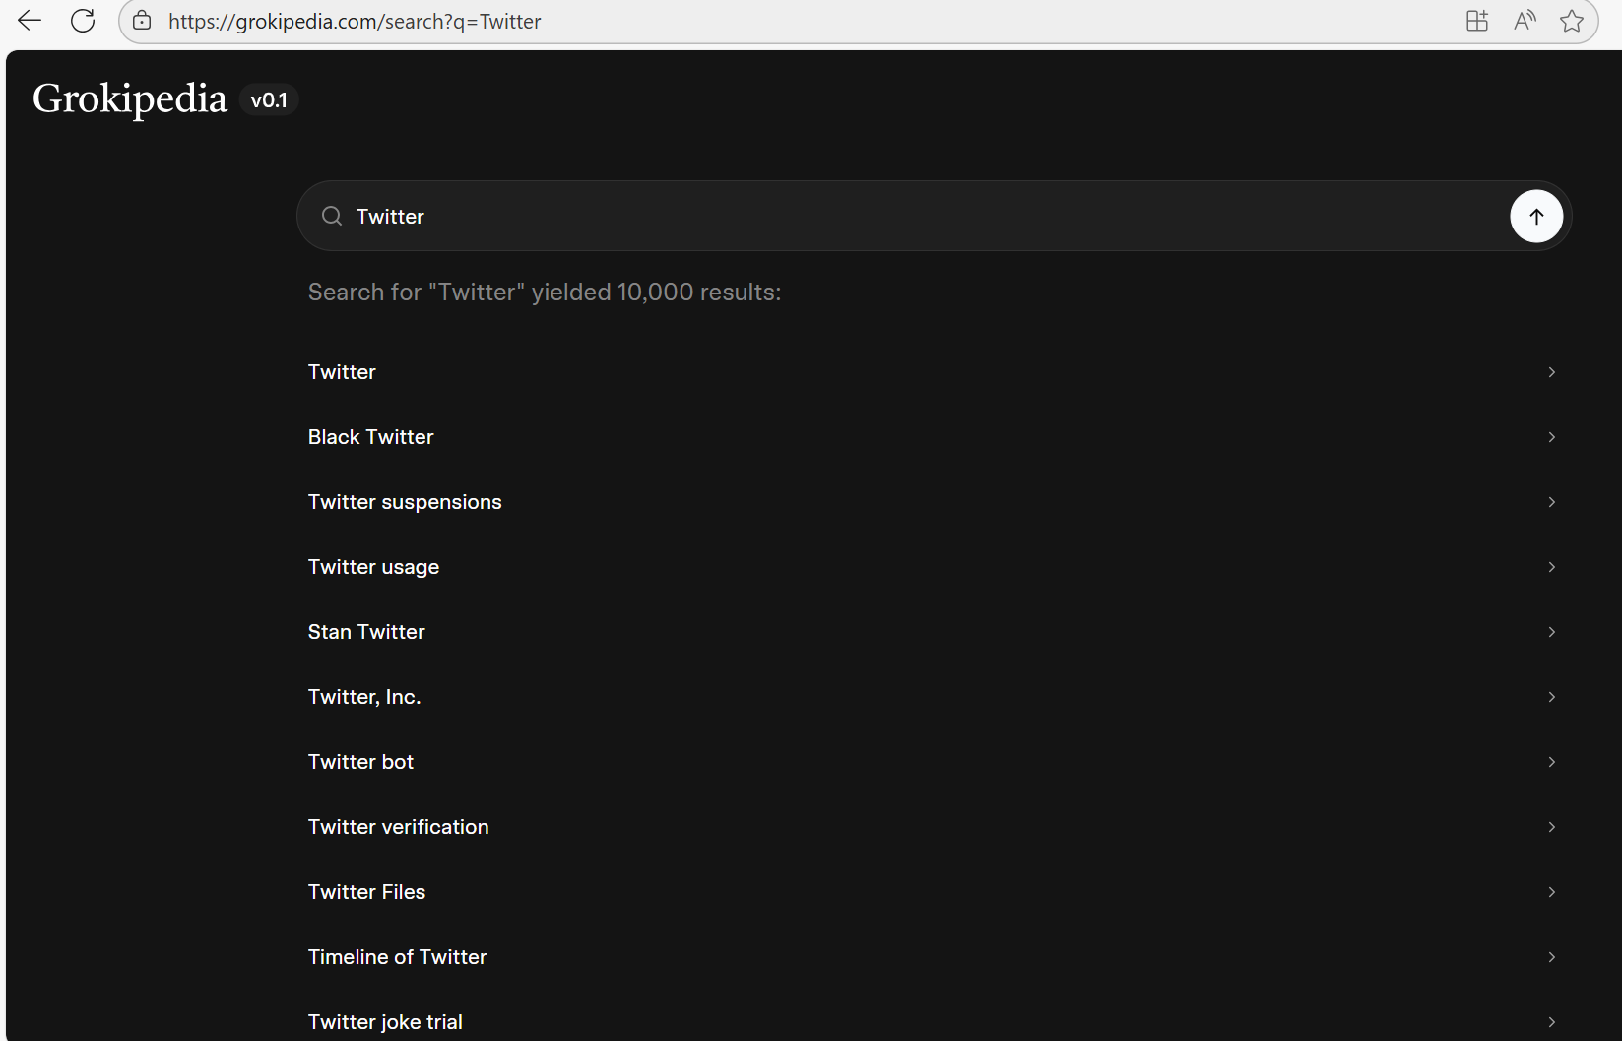
Task: Open the Twitter Files result
Action: coord(366,892)
